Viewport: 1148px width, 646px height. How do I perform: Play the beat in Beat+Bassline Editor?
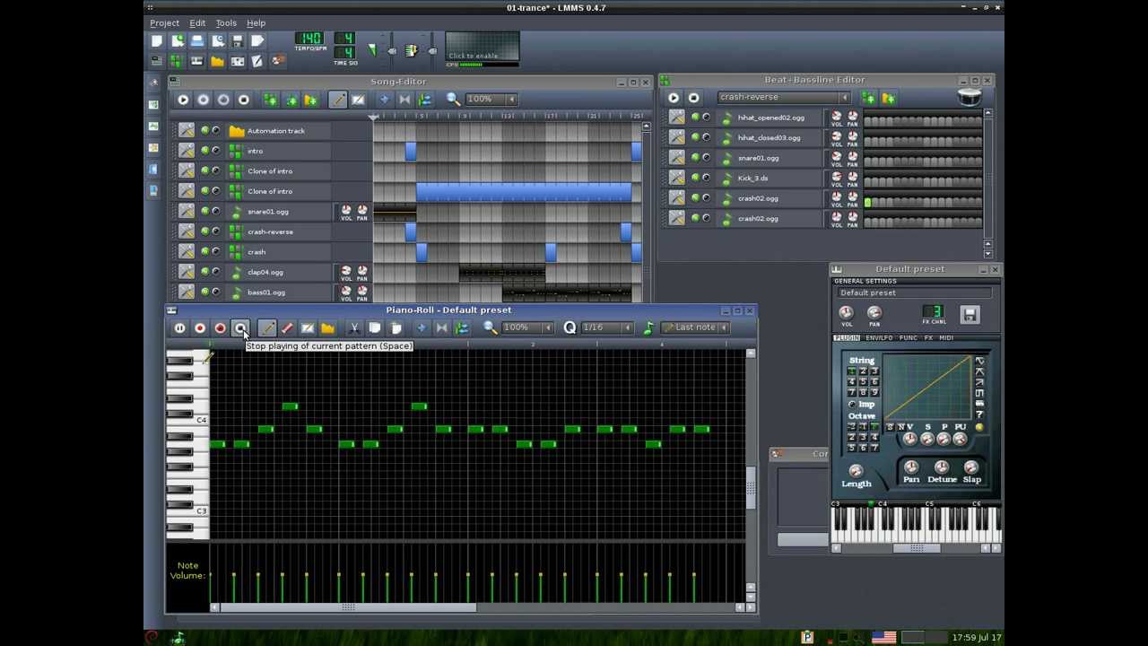[x=674, y=98]
